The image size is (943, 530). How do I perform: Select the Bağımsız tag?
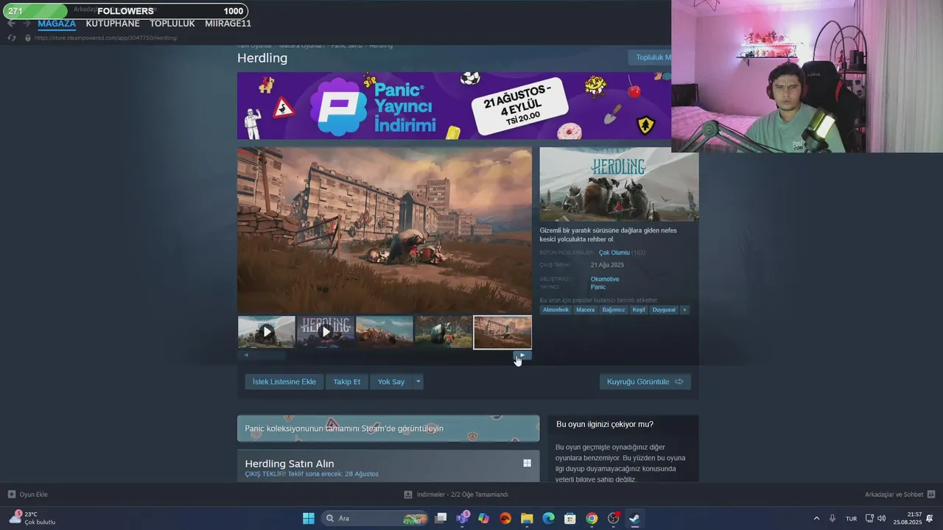coord(614,310)
